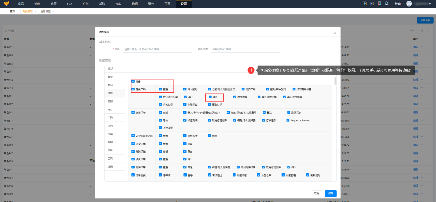Go to previous page with left chevron
This screenshot has height=202, width=436.
(422, 30)
